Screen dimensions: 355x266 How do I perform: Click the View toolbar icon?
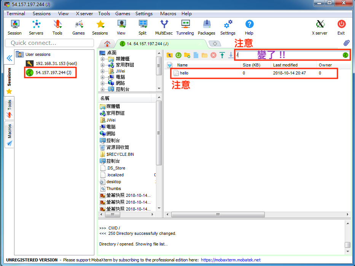click(121, 27)
